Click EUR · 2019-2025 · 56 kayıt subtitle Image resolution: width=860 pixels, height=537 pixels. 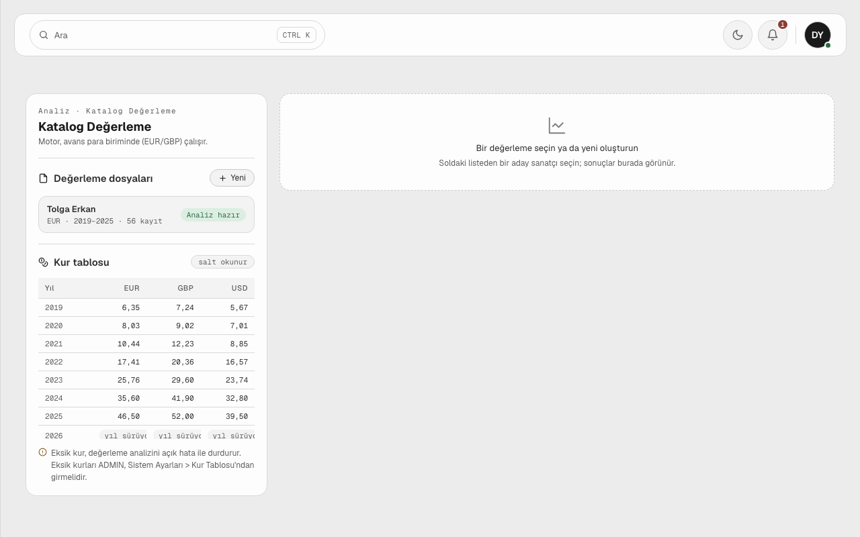[x=105, y=221]
